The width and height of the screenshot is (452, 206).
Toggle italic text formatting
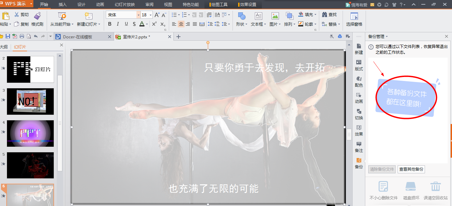pos(118,24)
